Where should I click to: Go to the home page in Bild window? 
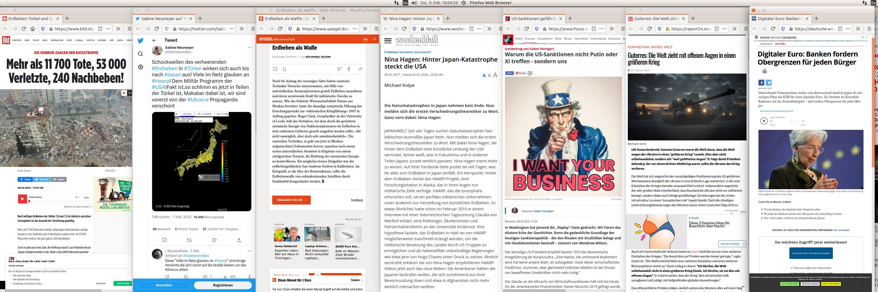pos(33,29)
